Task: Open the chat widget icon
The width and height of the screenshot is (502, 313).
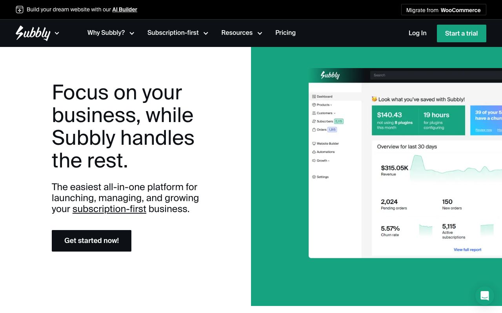Action: pos(485,296)
